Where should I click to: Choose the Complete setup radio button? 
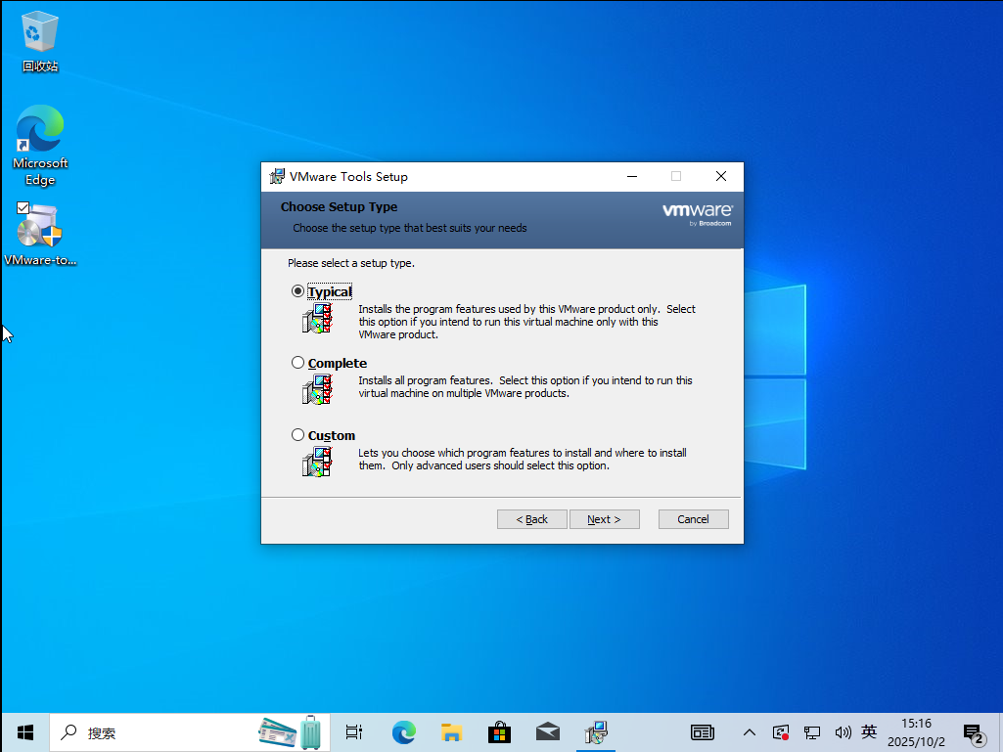[x=297, y=363]
